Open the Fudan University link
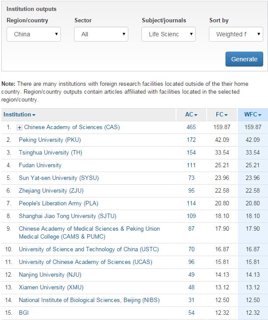This screenshot has height=320, width=268. pyautogui.click(x=40, y=165)
